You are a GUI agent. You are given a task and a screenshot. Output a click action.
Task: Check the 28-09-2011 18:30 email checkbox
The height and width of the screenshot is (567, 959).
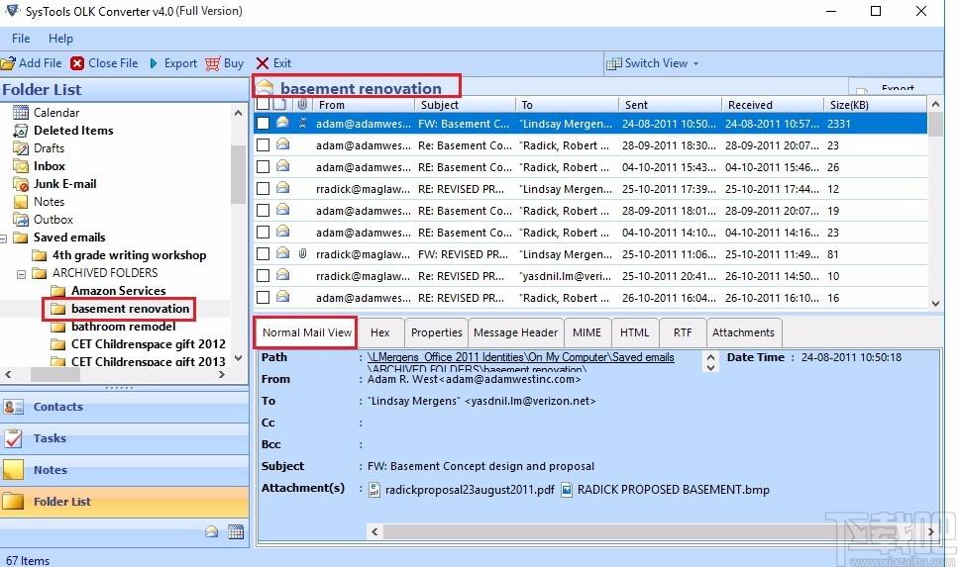pyautogui.click(x=263, y=145)
